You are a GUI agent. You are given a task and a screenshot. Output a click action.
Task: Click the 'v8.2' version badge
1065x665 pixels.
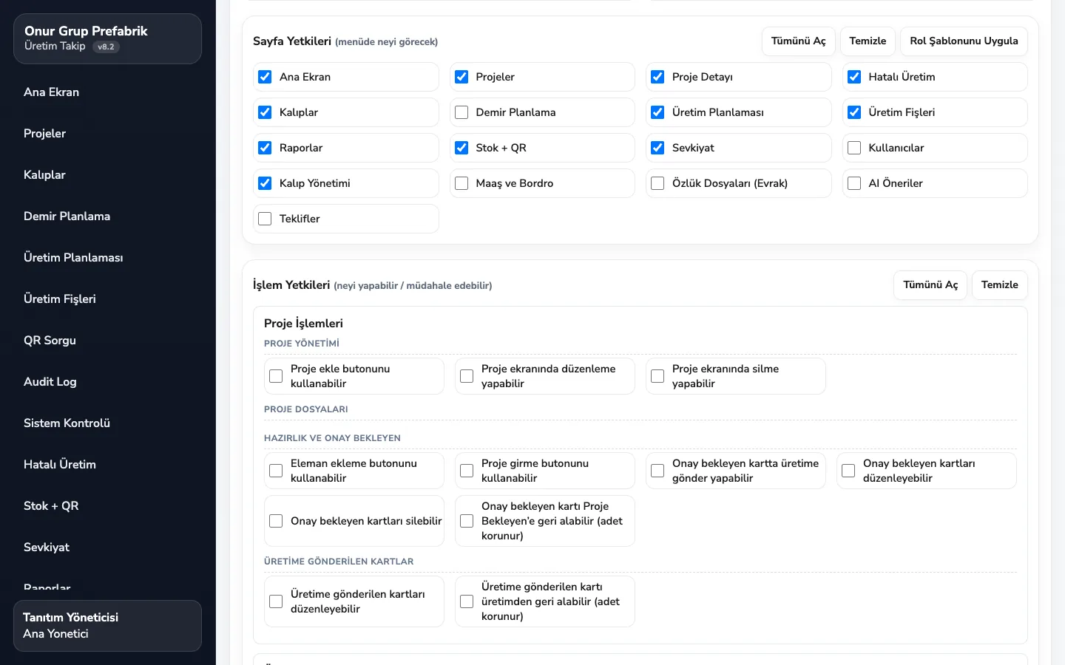click(106, 47)
